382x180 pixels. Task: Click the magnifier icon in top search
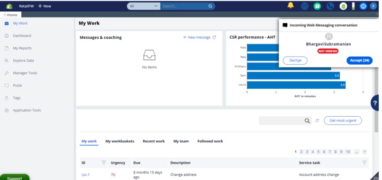tap(210, 6)
